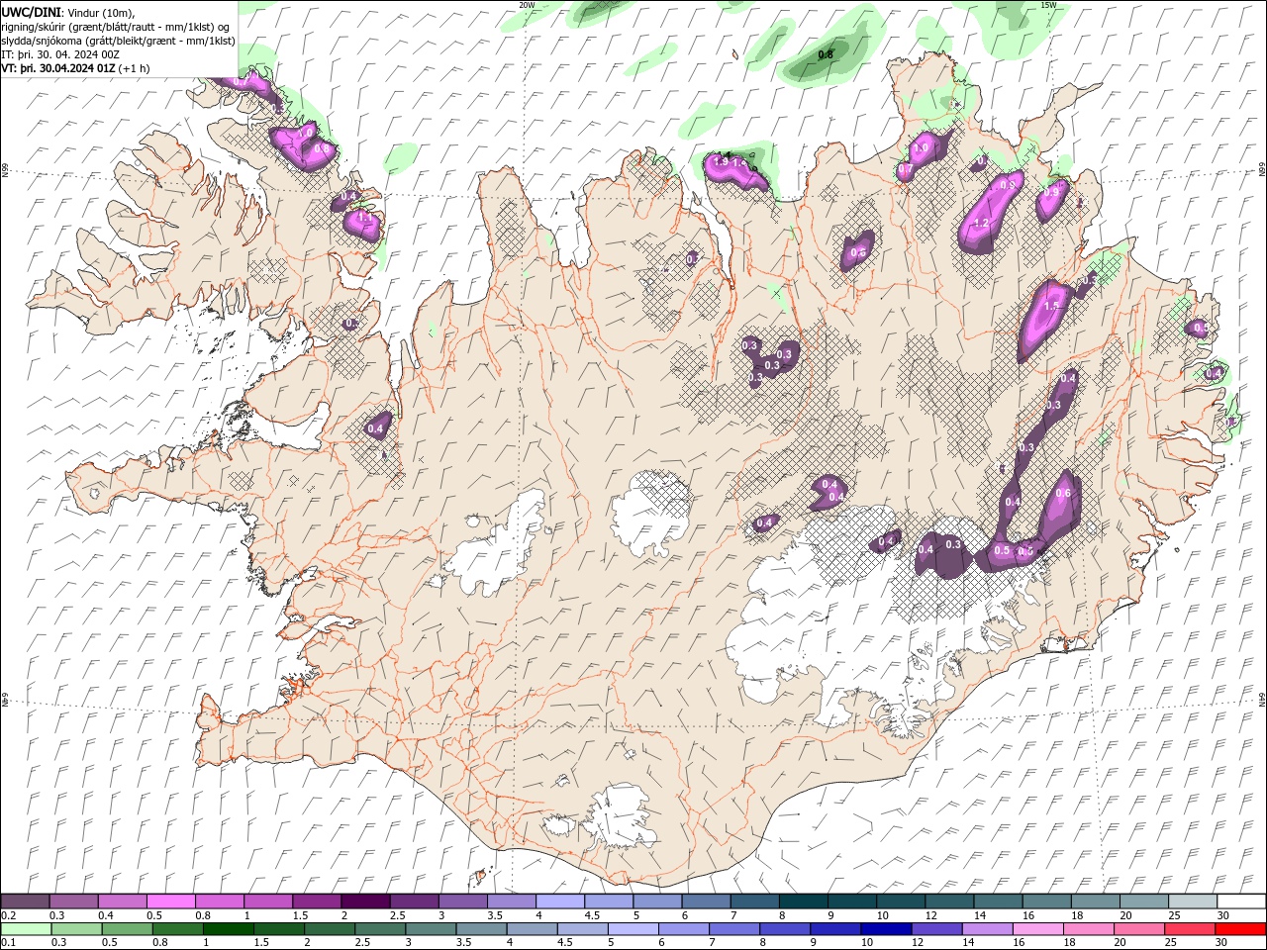Click pink lower swatch between 18 and 20

point(1090,929)
